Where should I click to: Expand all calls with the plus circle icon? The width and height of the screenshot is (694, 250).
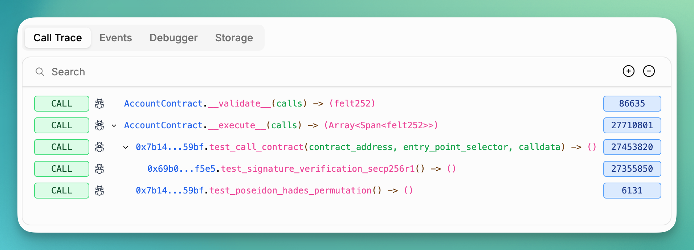point(629,71)
